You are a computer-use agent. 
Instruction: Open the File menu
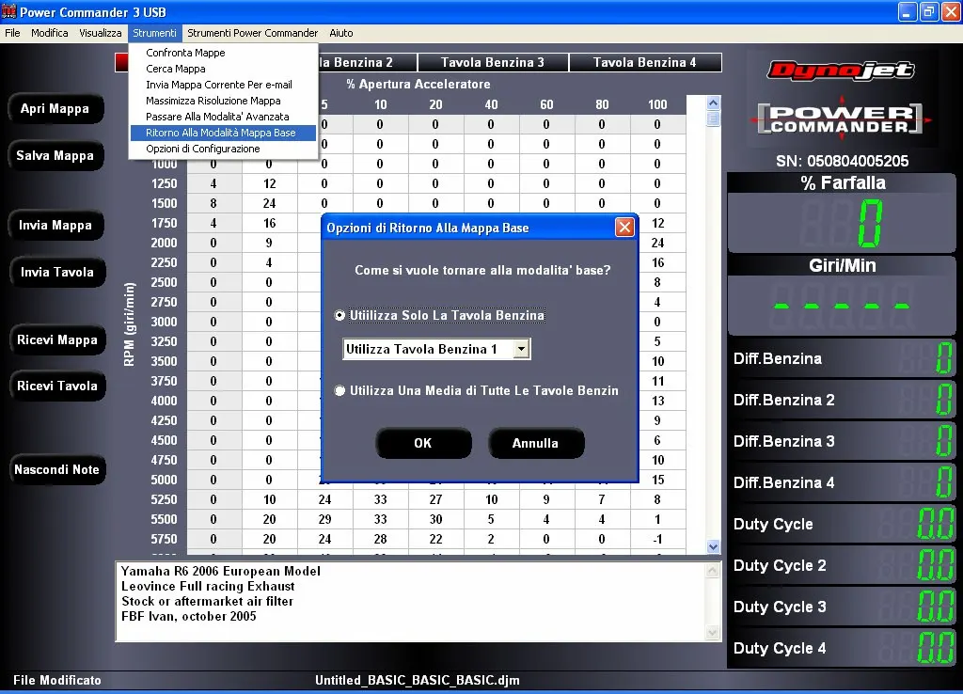[x=12, y=33]
